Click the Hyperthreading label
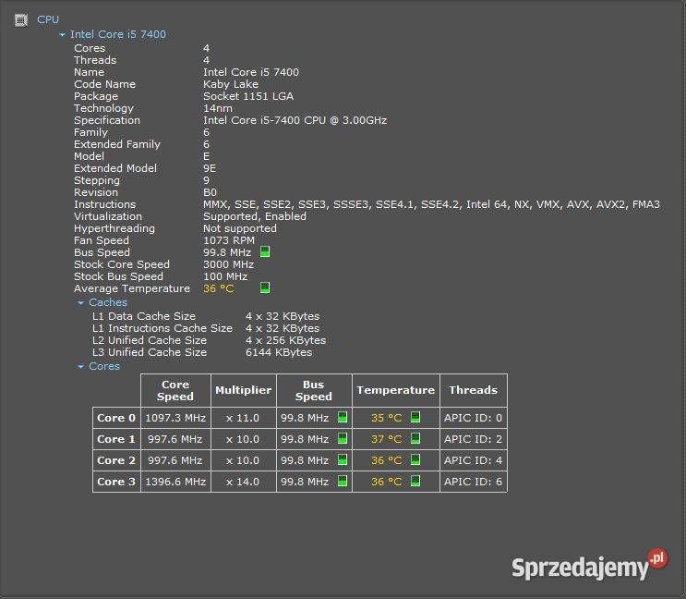This screenshot has height=599, width=686. tap(114, 228)
